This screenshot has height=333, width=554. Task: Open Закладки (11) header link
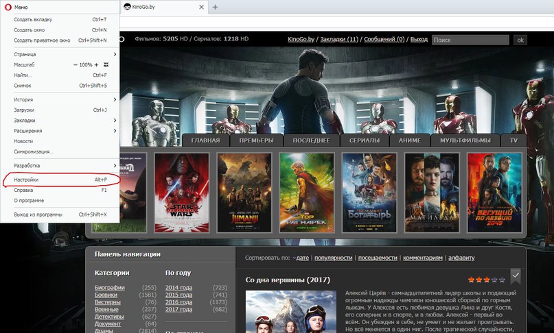coord(339,40)
